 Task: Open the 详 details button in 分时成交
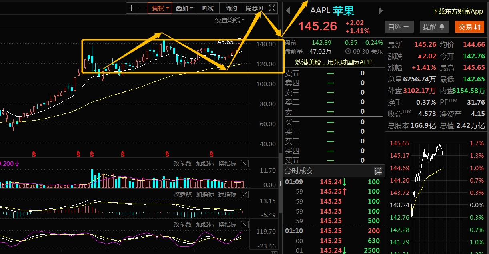click(x=378, y=171)
